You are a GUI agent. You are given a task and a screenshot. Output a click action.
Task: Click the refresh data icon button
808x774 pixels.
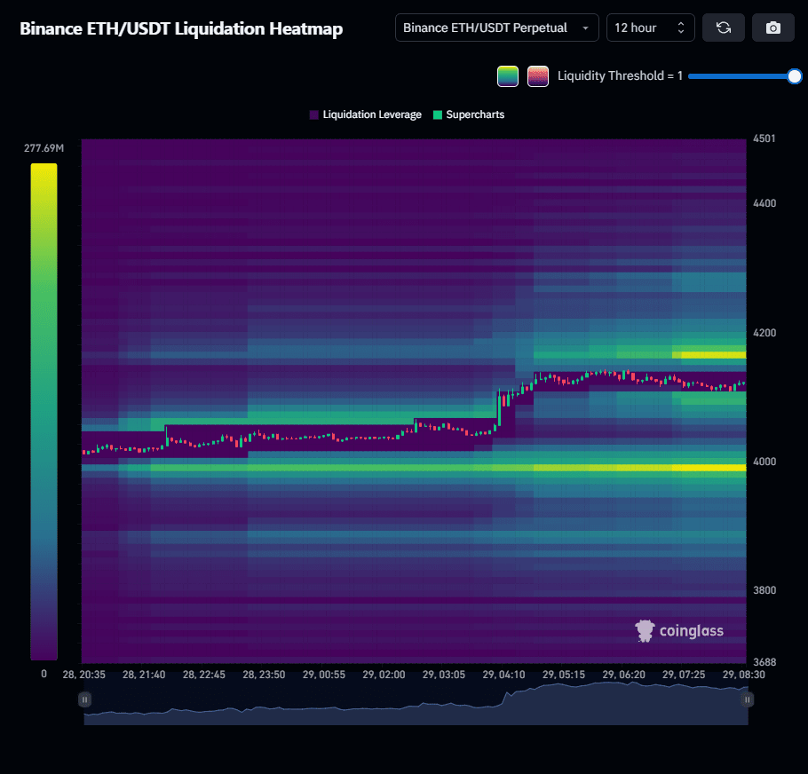723,28
